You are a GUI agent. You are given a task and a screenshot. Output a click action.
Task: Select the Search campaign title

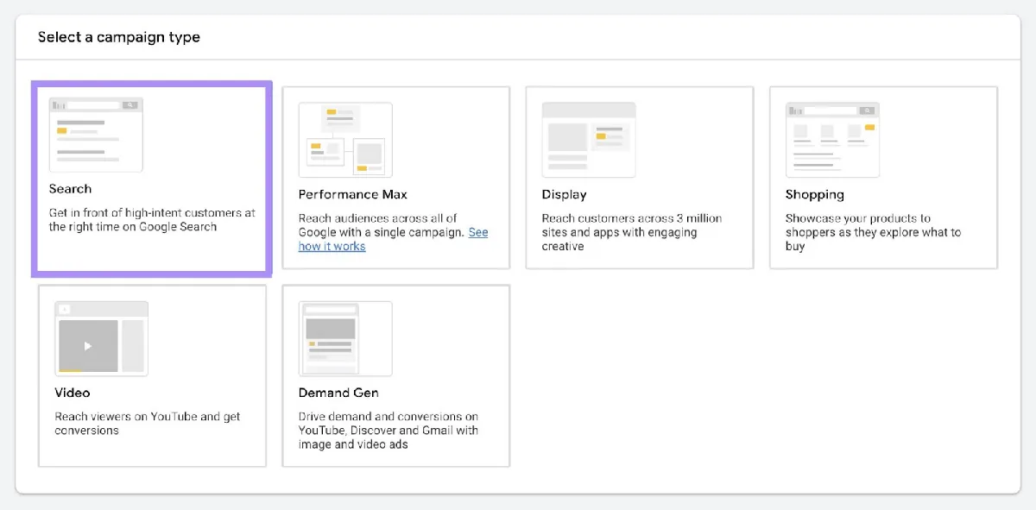tap(70, 189)
